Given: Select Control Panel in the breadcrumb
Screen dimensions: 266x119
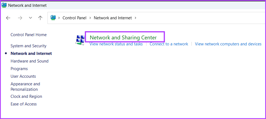Looking at the screenshot, I should [75, 18].
